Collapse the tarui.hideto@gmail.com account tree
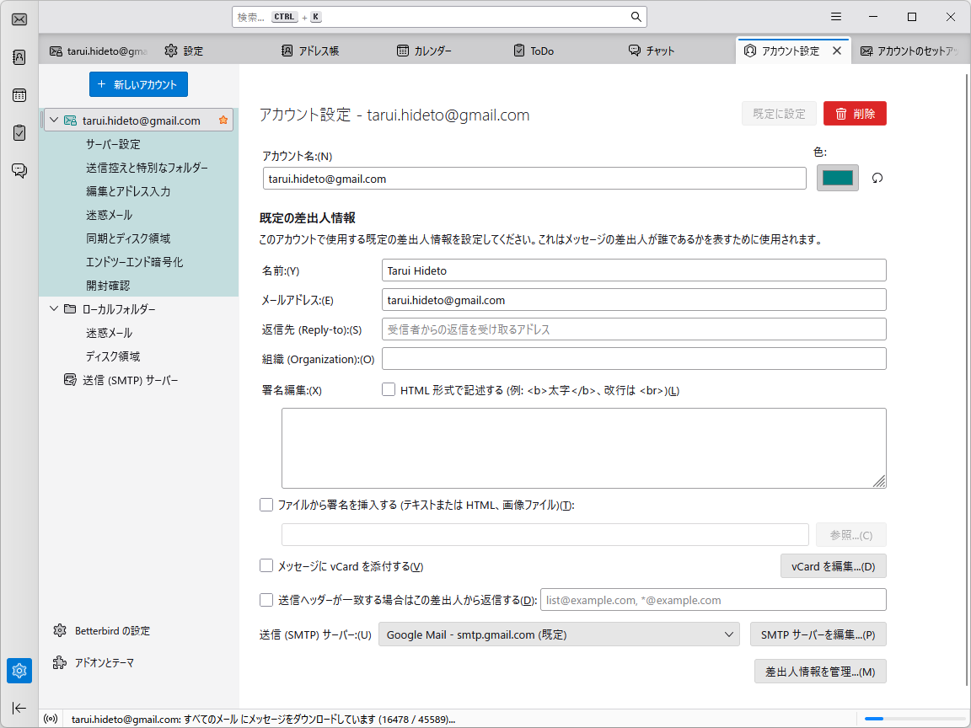971x728 pixels. (x=54, y=120)
